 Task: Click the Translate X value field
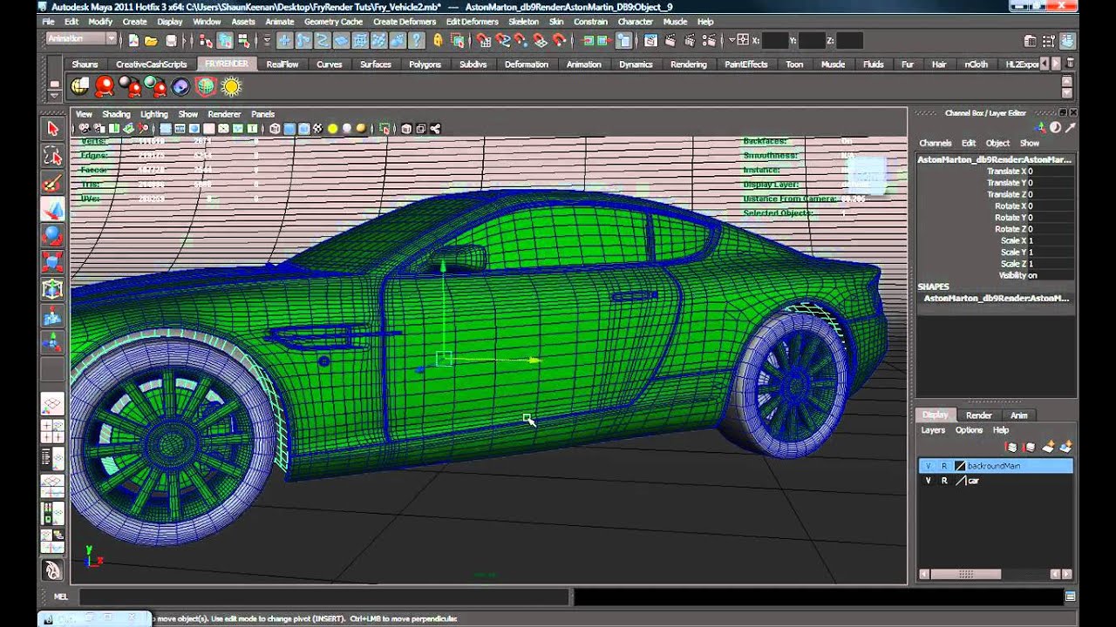click(x=1049, y=172)
